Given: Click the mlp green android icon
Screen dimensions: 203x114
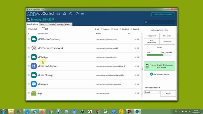Looking at the screenshot, I should (34, 93).
